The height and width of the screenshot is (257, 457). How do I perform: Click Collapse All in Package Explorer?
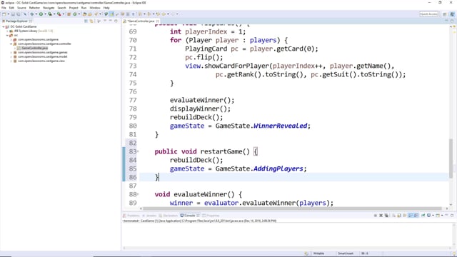[x=86, y=21]
